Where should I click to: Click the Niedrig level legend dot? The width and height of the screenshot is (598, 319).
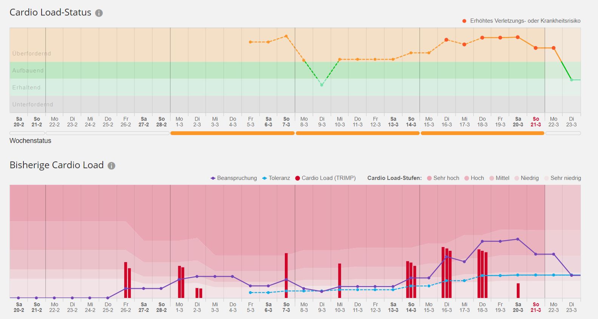[x=516, y=178]
